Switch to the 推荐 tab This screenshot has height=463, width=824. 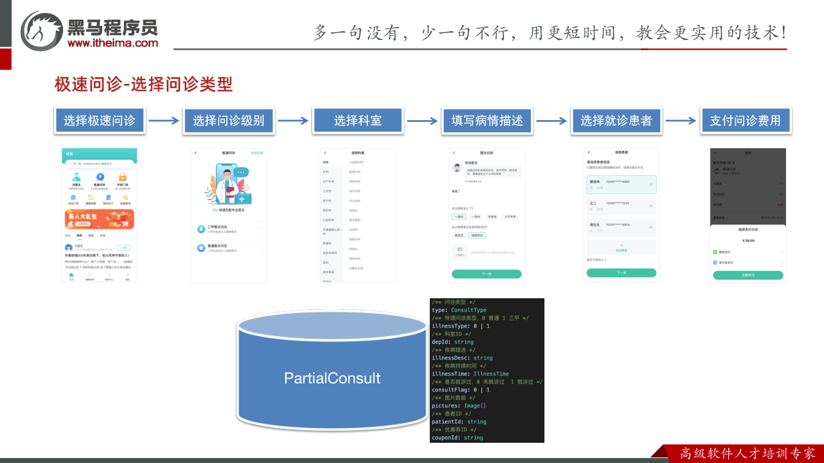[x=79, y=236]
